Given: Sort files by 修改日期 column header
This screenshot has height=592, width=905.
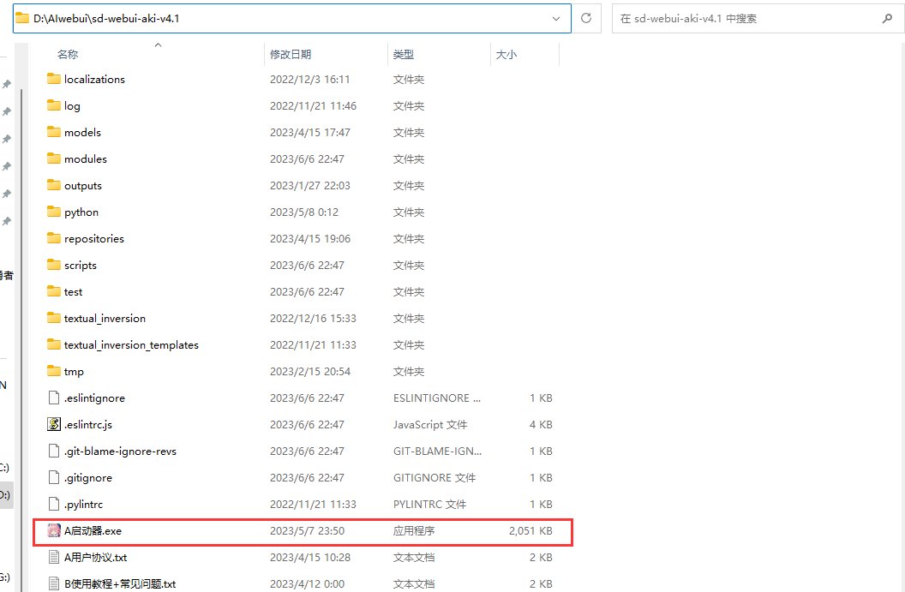Looking at the screenshot, I should coord(291,55).
